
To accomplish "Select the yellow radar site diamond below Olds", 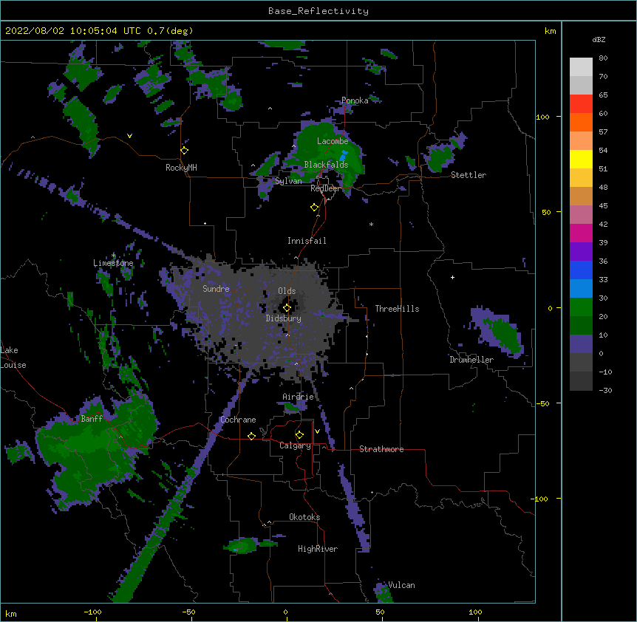I will 287,308.
